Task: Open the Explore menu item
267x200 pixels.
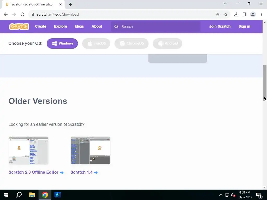Action: click(x=60, y=26)
